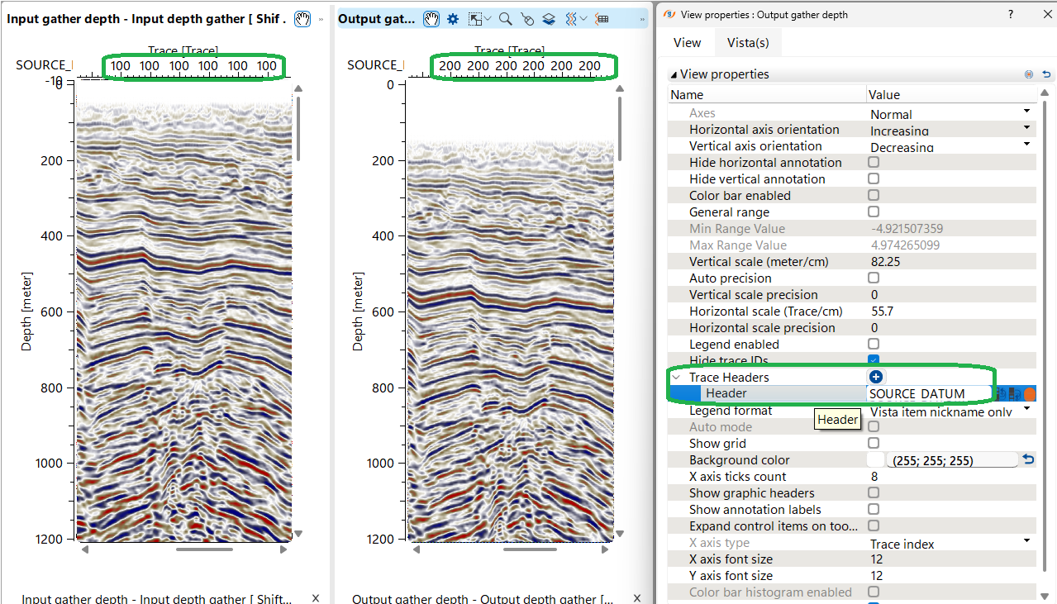
Task: Disable the Hide trace IDs checkbox
Action: click(874, 360)
